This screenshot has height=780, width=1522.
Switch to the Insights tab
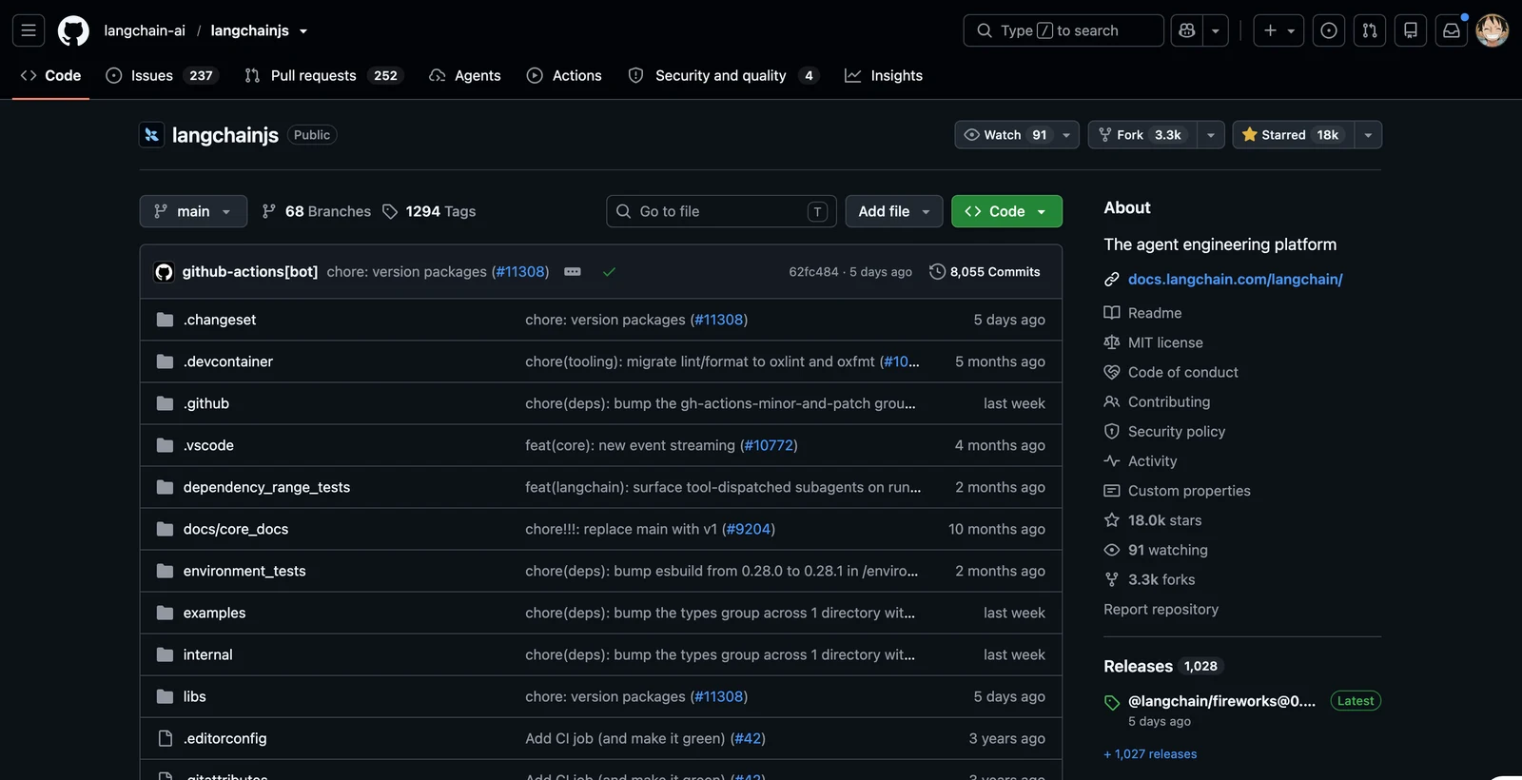click(884, 75)
